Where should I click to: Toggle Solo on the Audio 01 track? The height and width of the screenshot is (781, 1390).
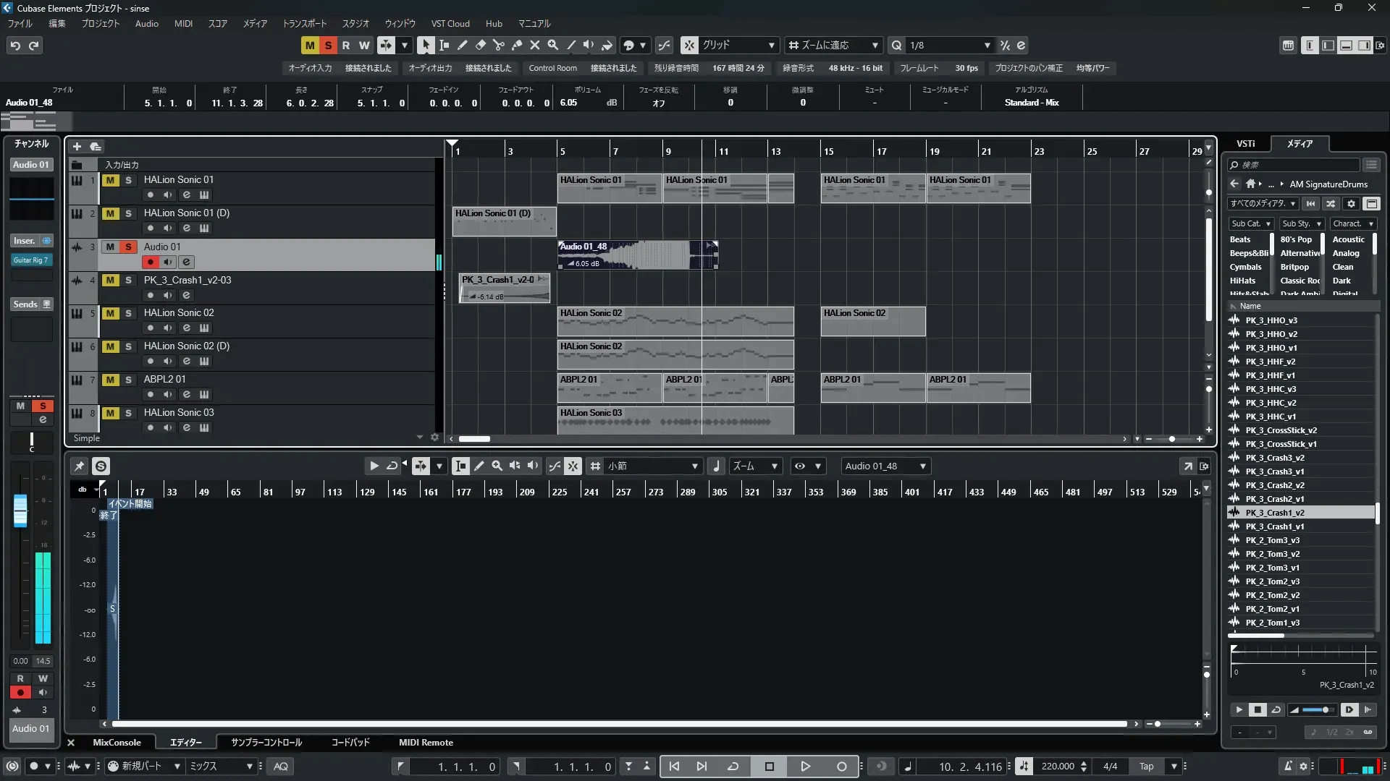pyautogui.click(x=128, y=247)
